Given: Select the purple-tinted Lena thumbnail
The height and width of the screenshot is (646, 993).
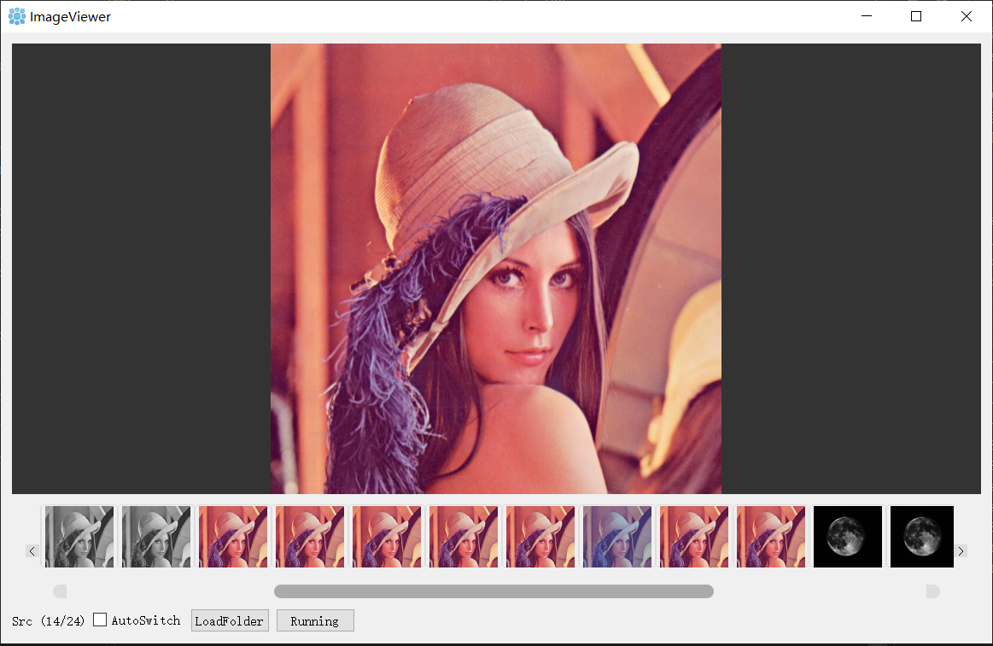Looking at the screenshot, I should (x=617, y=537).
